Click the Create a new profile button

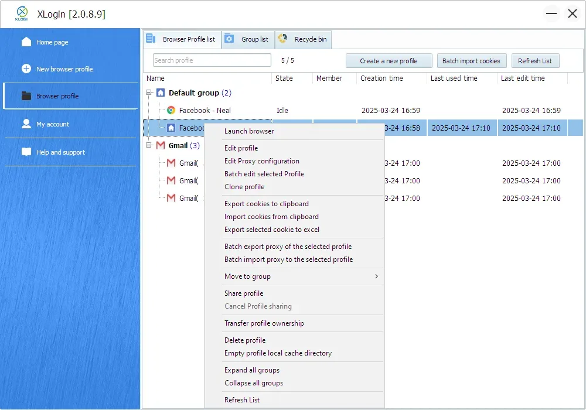[389, 61]
